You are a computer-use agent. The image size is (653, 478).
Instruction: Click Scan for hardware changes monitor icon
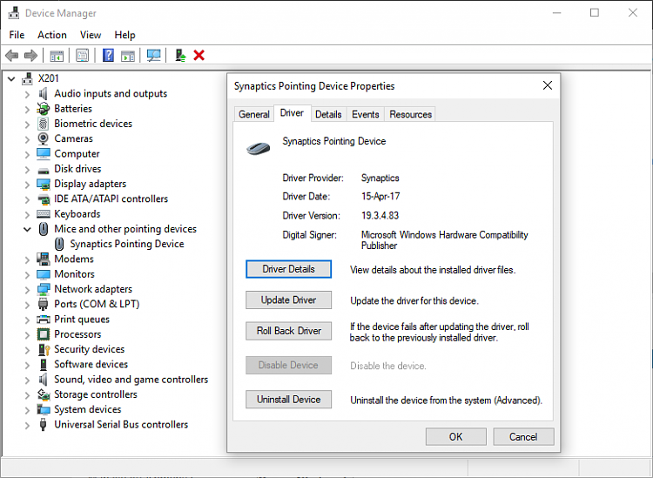153,56
